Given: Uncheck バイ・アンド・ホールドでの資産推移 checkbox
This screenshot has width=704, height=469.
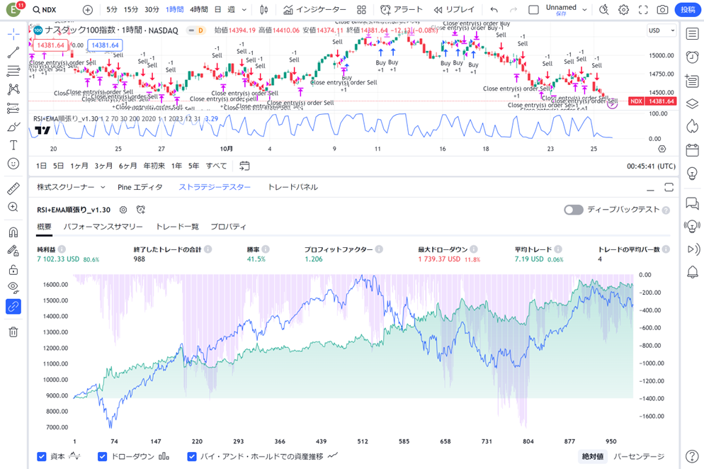Looking at the screenshot, I should [191, 457].
